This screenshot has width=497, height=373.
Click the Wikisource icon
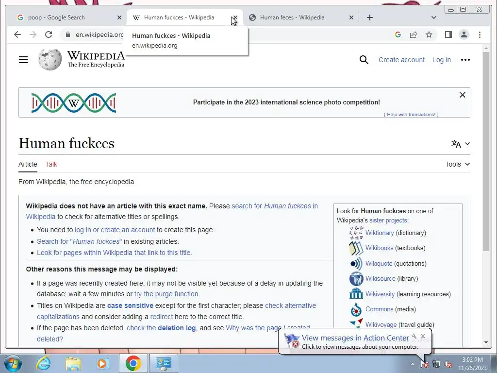point(356,279)
